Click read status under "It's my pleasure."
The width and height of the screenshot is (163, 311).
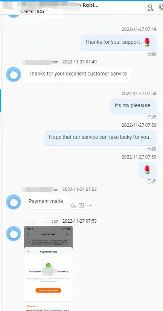pyautogui.click(x=152, y=117)
